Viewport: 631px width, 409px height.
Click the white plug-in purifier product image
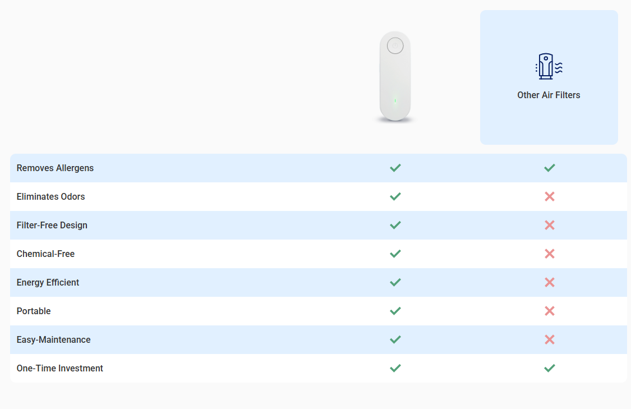(x=395, y=77)
